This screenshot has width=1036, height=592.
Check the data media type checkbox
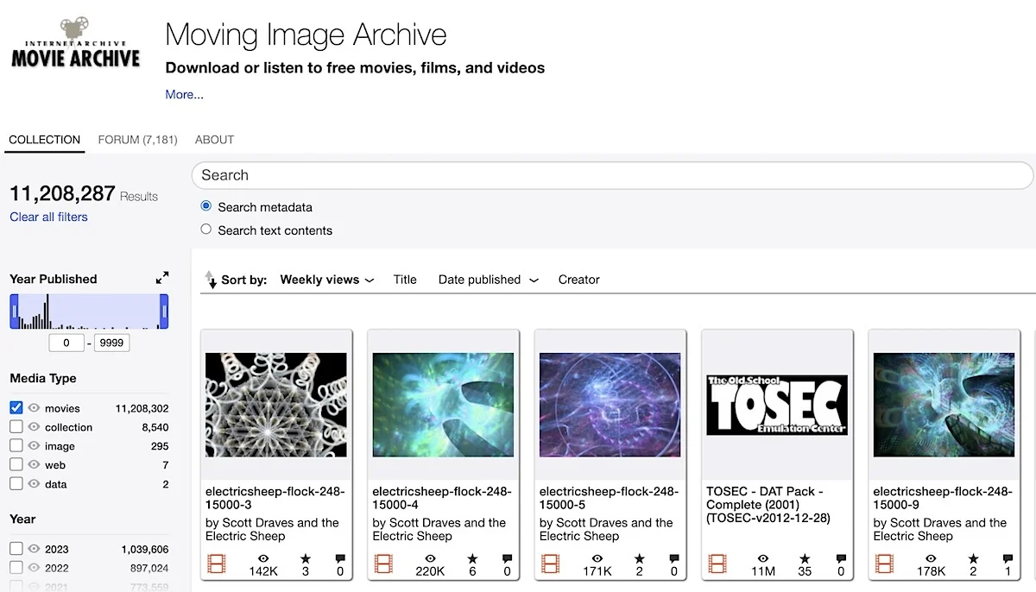click(x=16, y=483)
